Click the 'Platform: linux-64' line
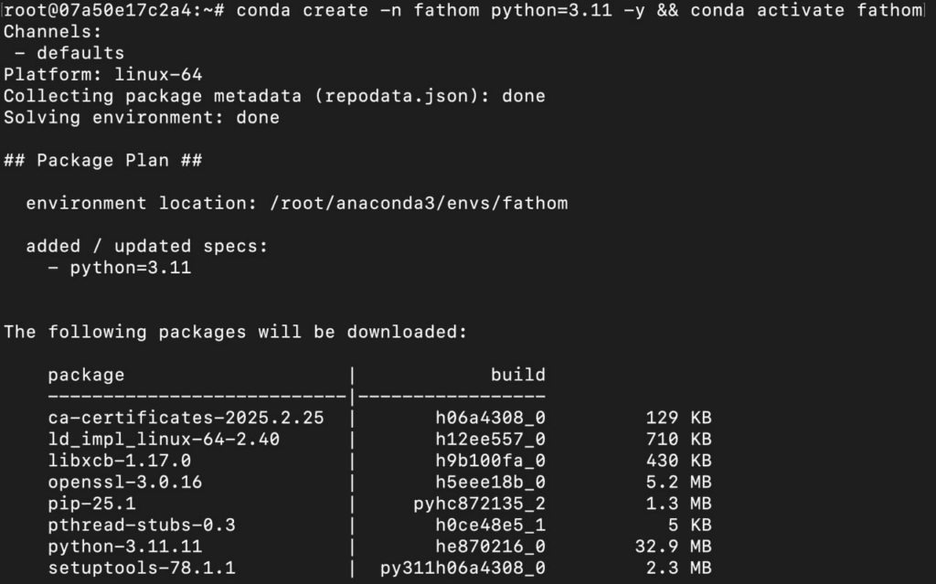 (x=102, y=74)
